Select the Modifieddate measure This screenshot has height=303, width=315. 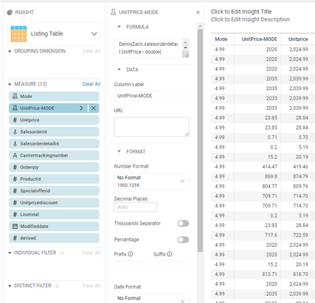coord(54,226)
